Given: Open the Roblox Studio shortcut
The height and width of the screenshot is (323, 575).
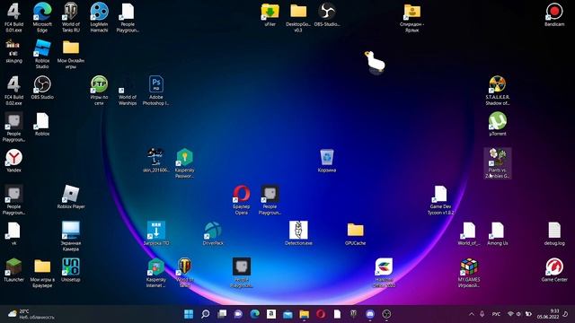Looking at the screenshot, I should pos(42,54).
